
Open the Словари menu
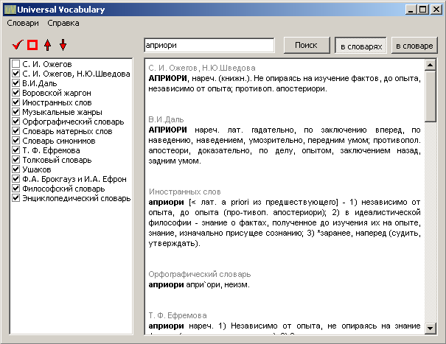point(23,24)
